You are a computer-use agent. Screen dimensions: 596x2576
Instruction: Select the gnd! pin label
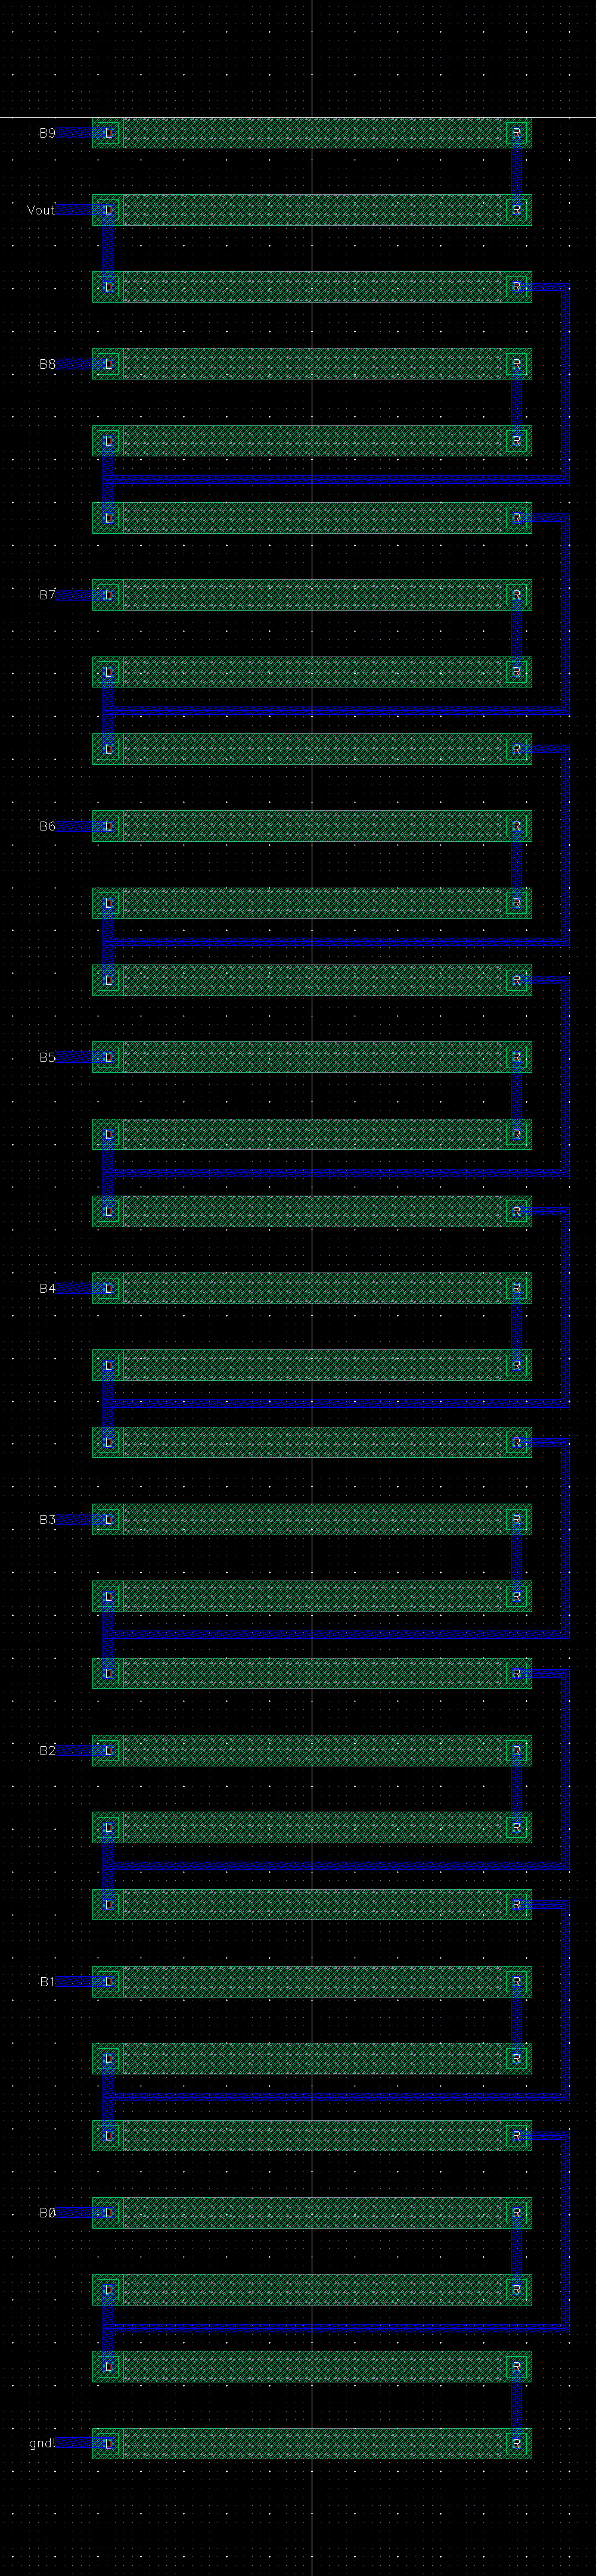pos(42,2443)
